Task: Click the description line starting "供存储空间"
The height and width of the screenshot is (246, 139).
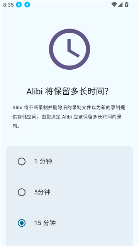Action: point(68,117)
